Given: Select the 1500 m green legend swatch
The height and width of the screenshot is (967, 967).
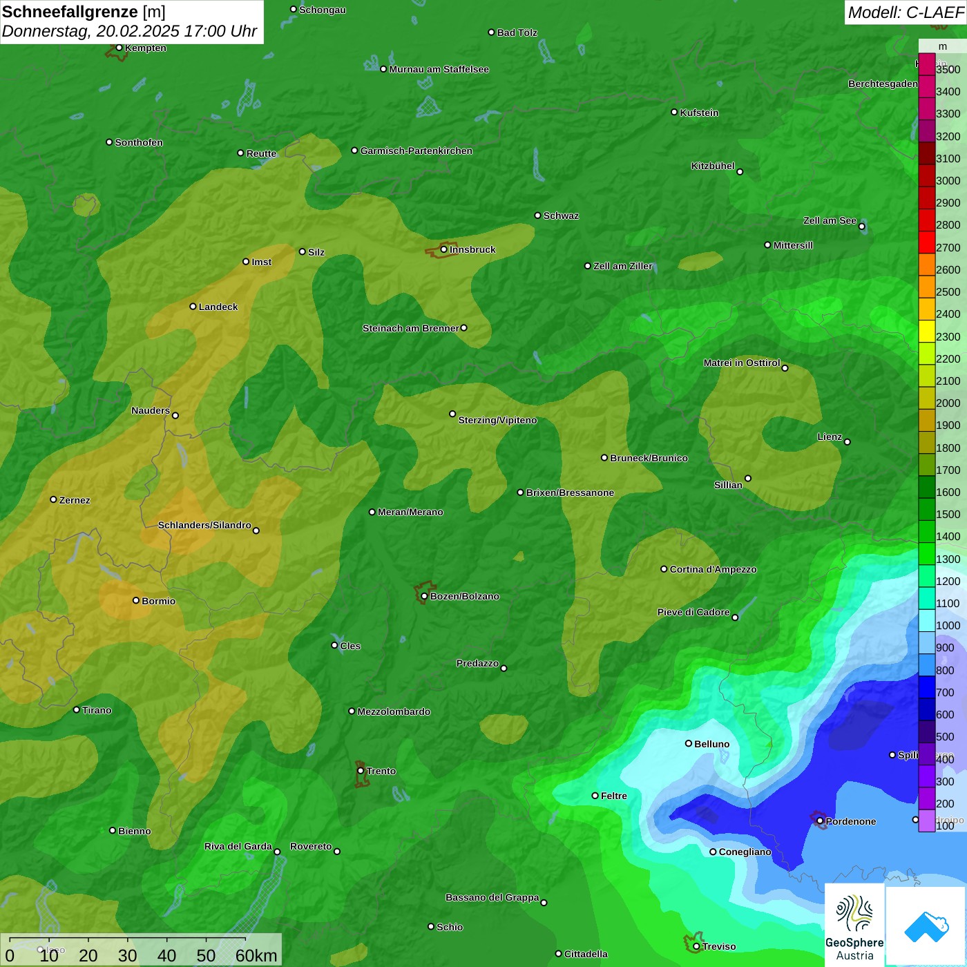Looking at the screenshot, I should [x=927, y=510].
